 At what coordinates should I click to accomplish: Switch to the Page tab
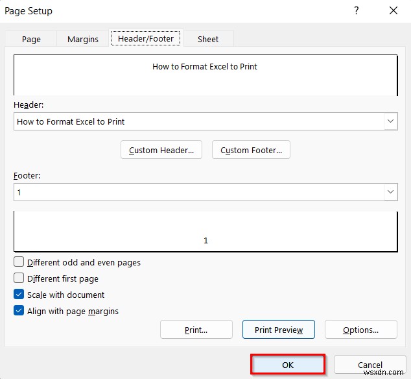(31, 39)
